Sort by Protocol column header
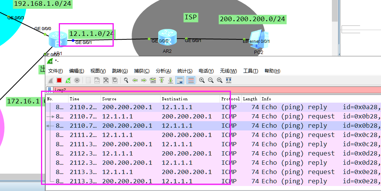 (x=231, y=99)
